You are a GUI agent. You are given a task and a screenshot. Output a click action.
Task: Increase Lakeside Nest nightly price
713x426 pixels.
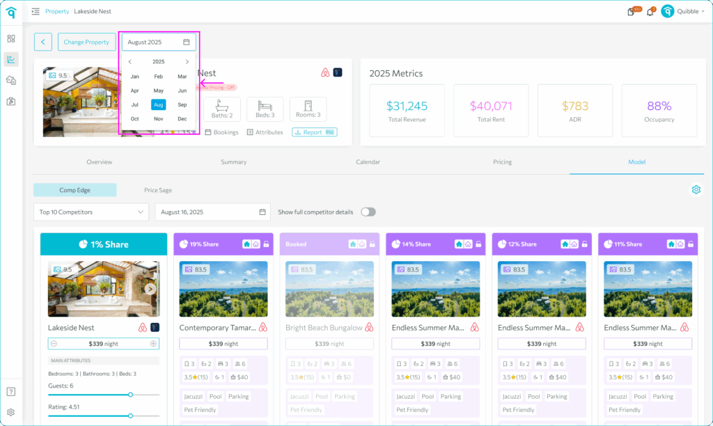[x=153, y=344]
